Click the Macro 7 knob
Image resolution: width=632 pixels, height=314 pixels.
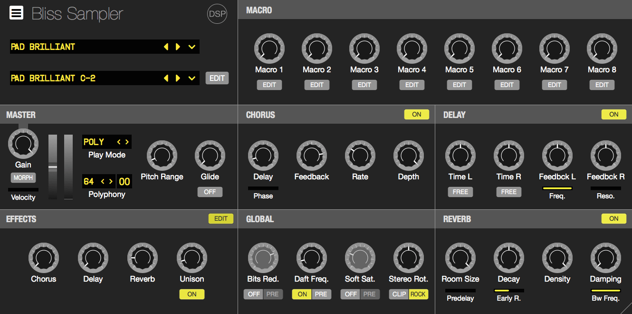555,49
